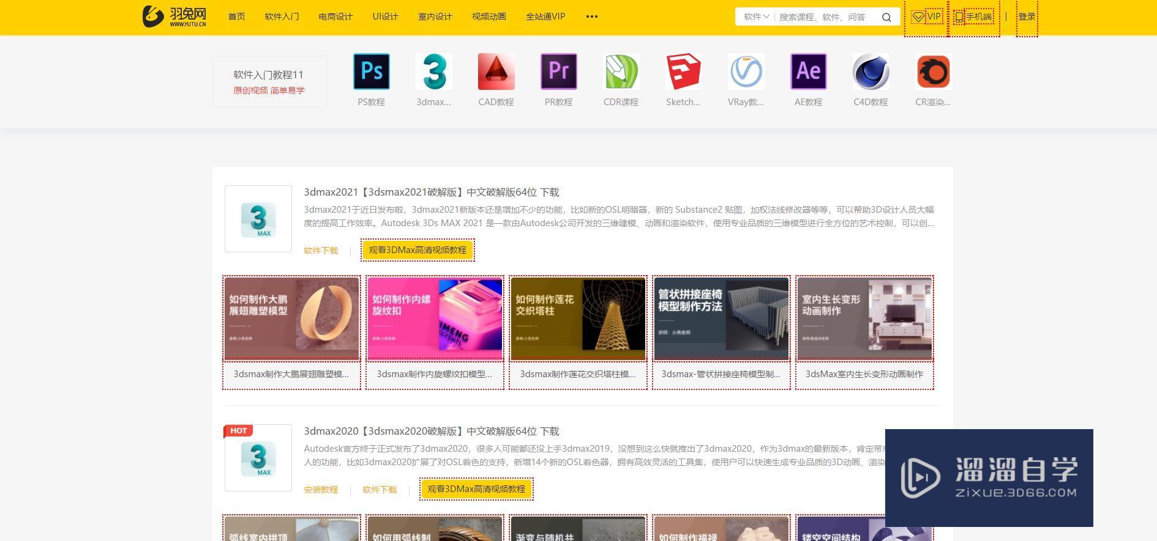
Task: Click 软件下载 link under 3dmax2021
Action: [321, 251]
